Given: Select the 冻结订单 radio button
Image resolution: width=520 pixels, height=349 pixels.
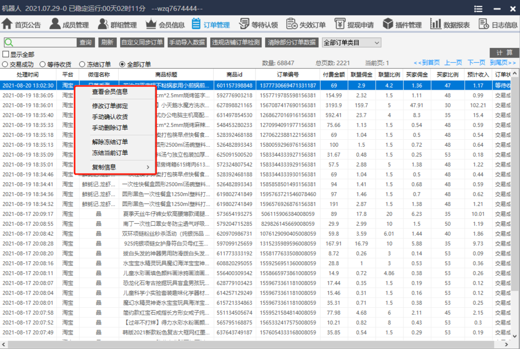Looking at the screenshot, I should 82,64.
